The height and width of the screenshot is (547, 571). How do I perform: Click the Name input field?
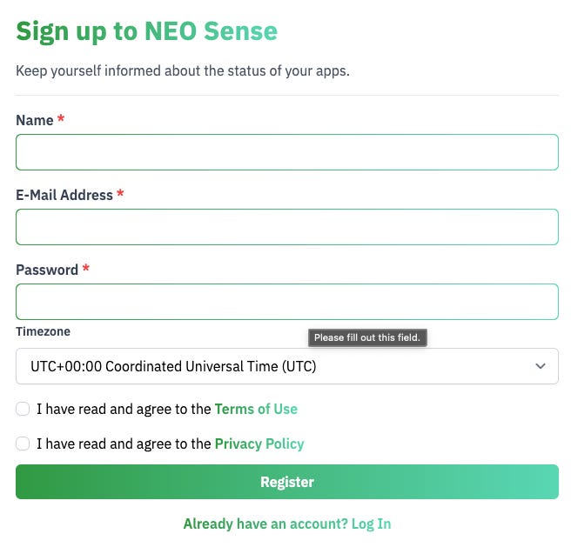tap(286, 152)
